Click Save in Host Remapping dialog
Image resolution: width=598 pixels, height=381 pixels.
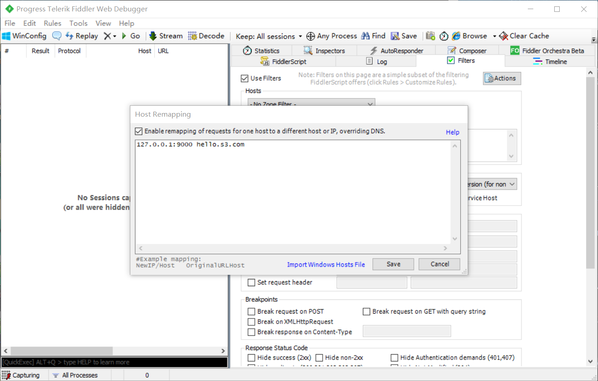[393, 264]
